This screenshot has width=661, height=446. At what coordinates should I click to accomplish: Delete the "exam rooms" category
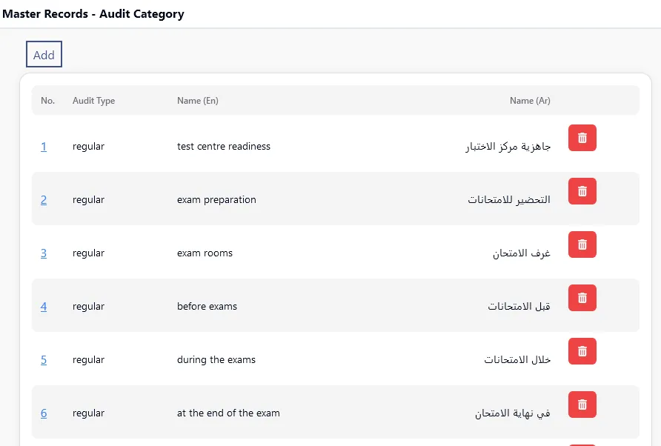point(582,244)
